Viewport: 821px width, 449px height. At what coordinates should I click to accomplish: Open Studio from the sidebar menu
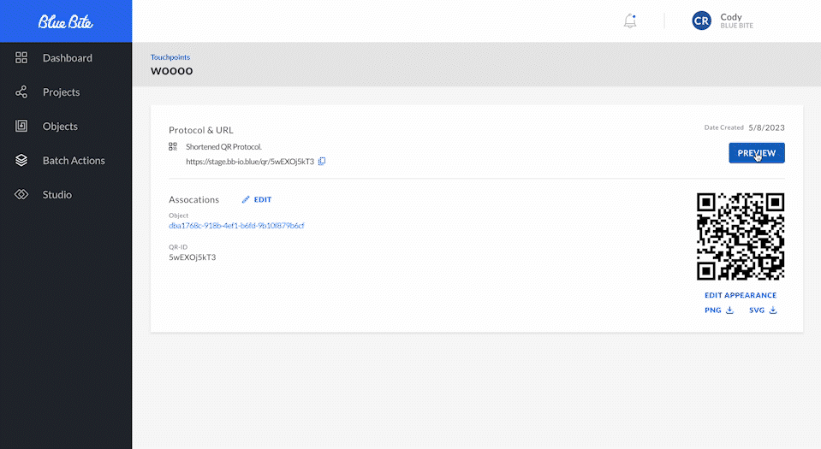[x=57, y=195]
